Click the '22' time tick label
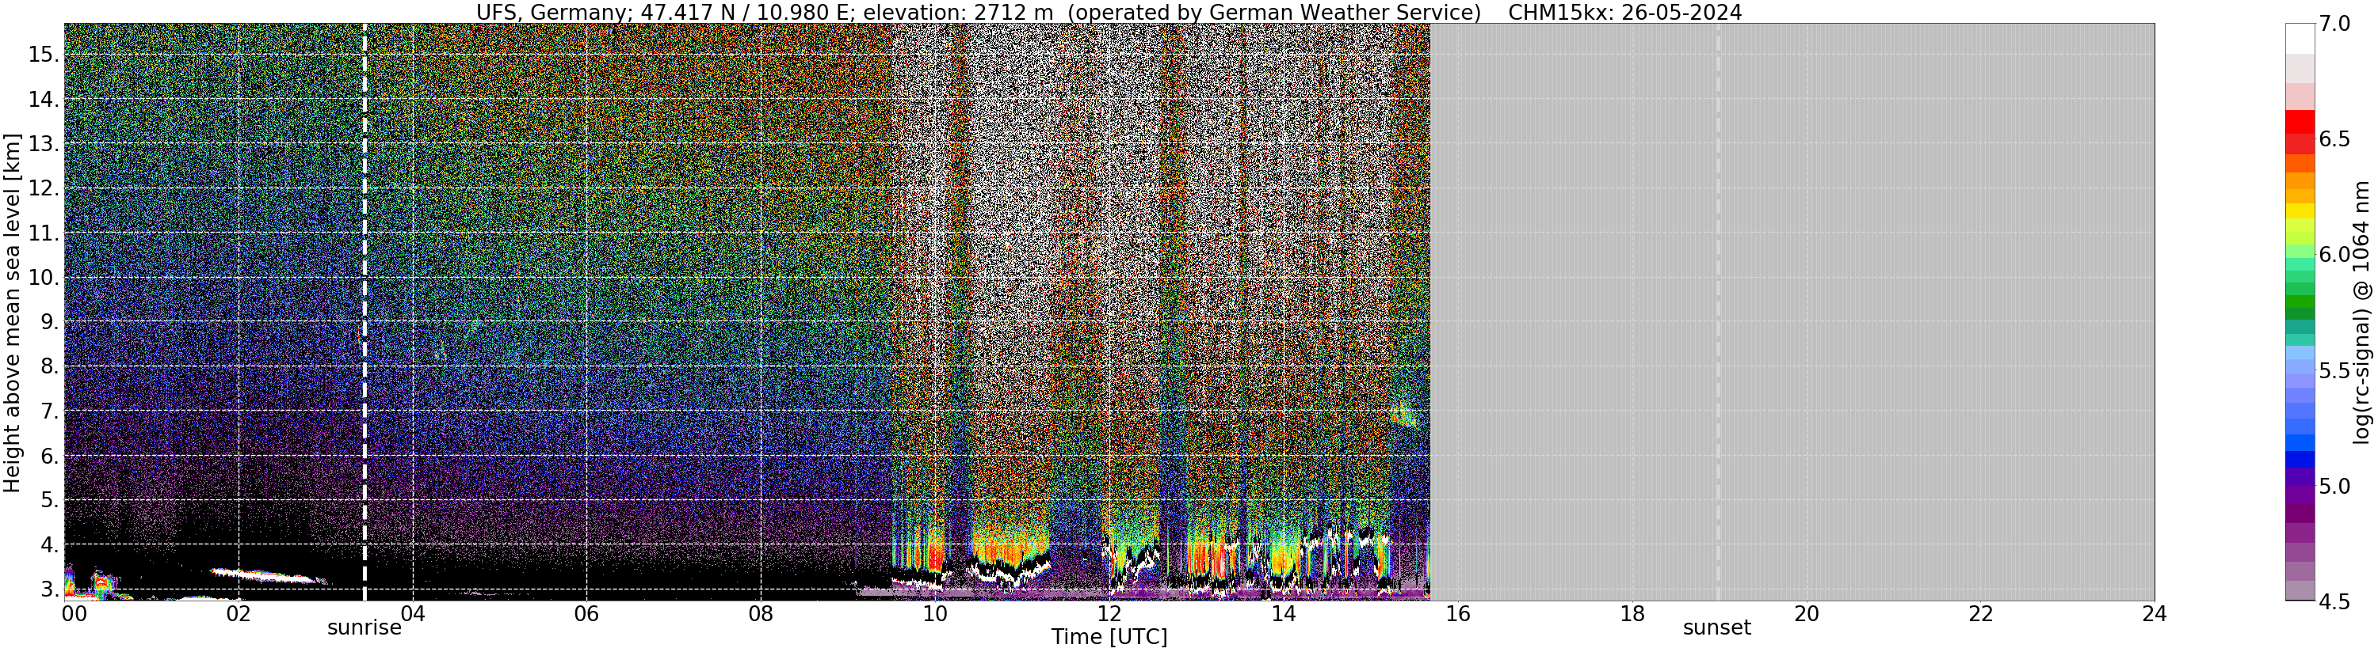 click(1980, 613)
